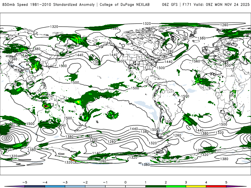Click the '0' colorbar scale label
This screenshot has width=251, height=188.
pyautogui.click(x=125, y=182)
